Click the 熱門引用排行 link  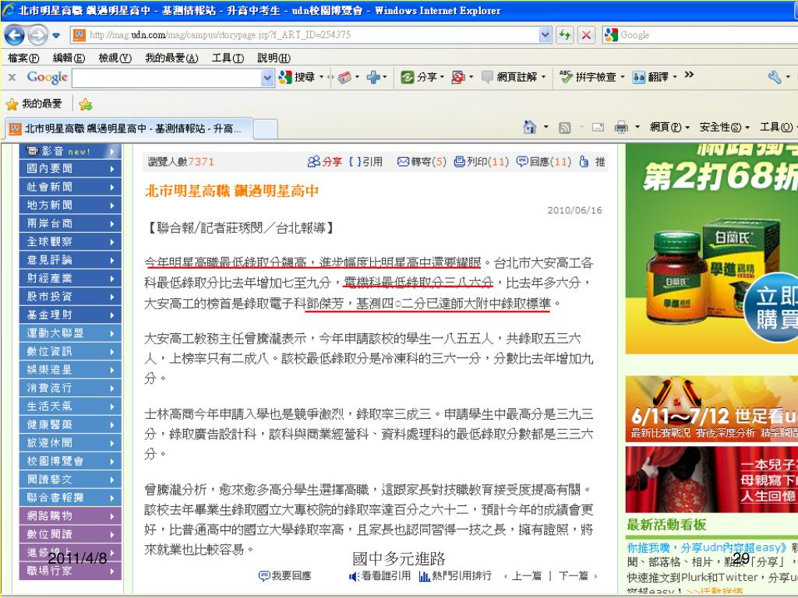455,575
